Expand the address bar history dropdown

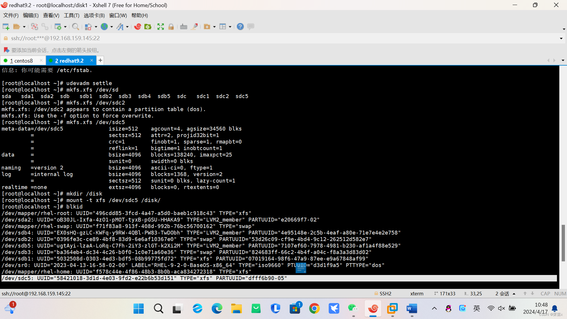click(x=561, y=38)
